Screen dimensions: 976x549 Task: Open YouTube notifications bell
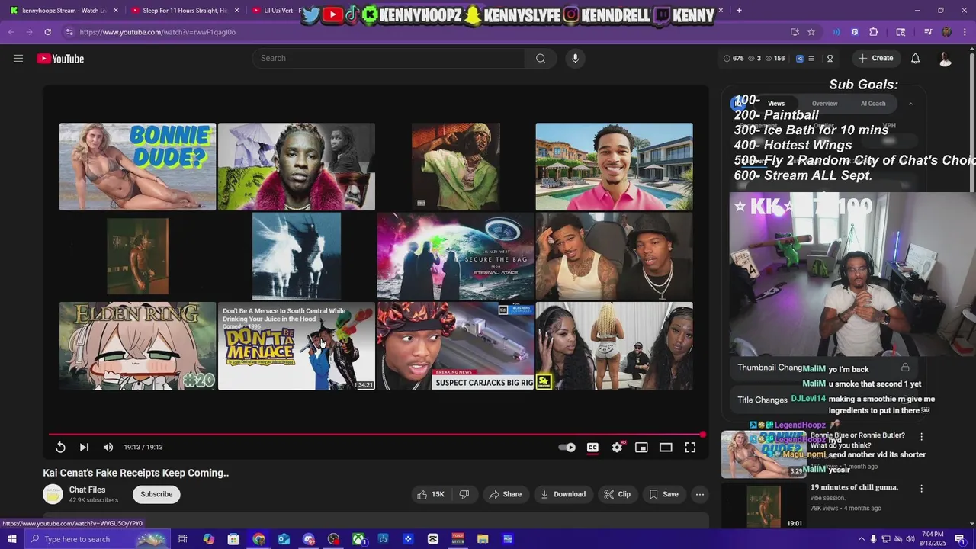(x=915, y=59)
